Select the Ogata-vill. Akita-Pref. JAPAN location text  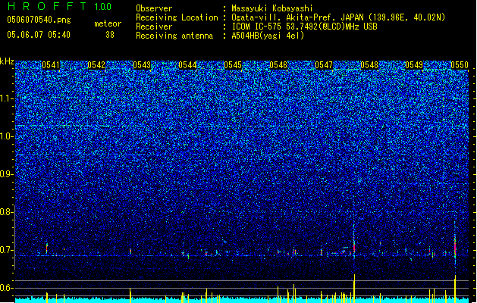(338, 17)
